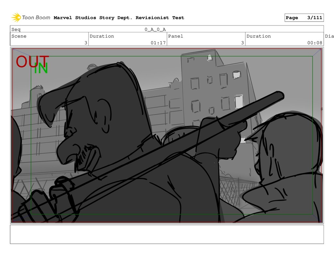Click the panel Duration value 00:08
The image size is (334, 259).
click(315, 43)
